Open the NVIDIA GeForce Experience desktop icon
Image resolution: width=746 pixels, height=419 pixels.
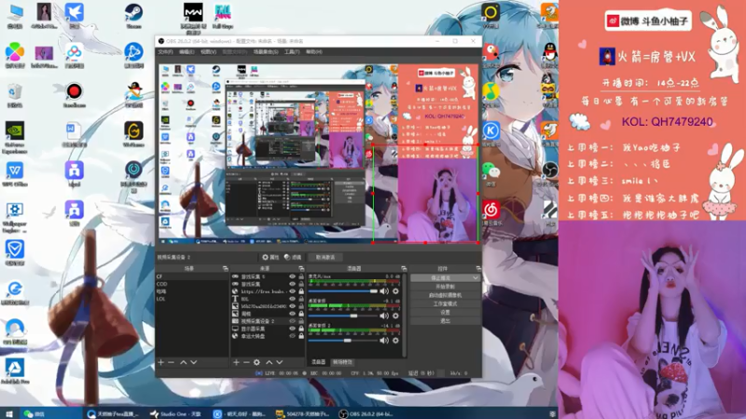tap(15, 138)
